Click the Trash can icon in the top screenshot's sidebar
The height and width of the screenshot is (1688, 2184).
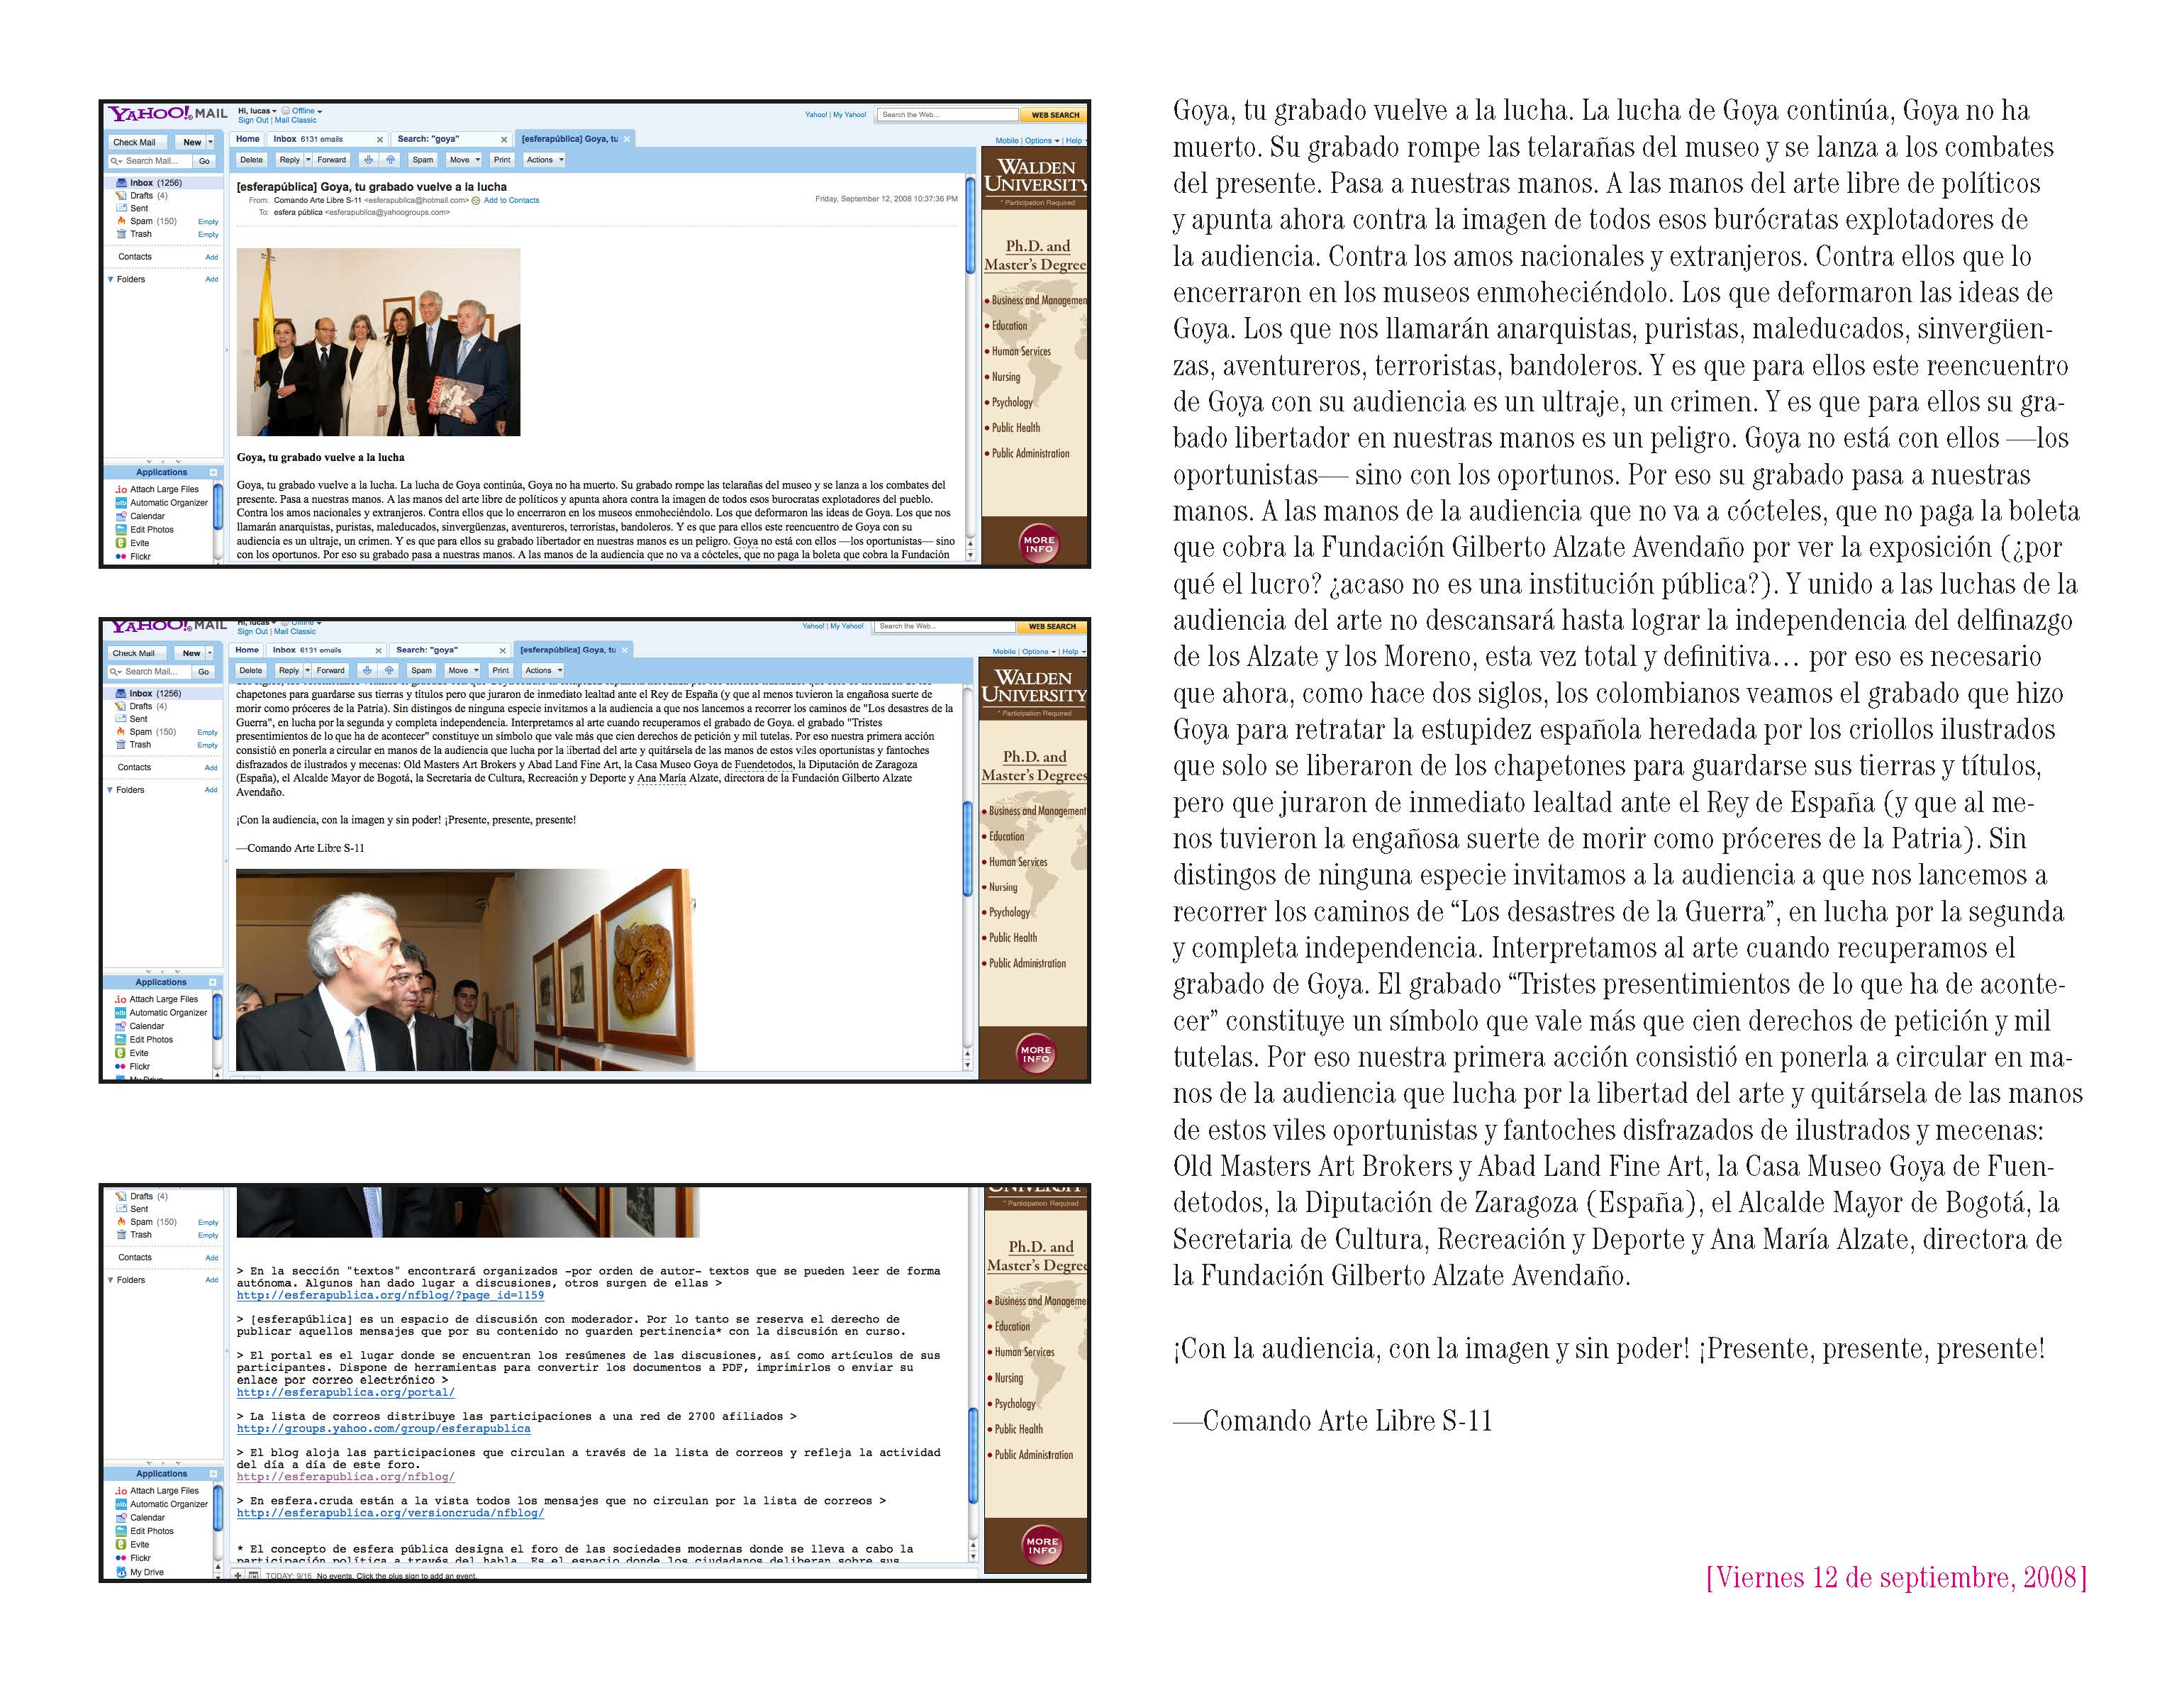tap(121, 234)
